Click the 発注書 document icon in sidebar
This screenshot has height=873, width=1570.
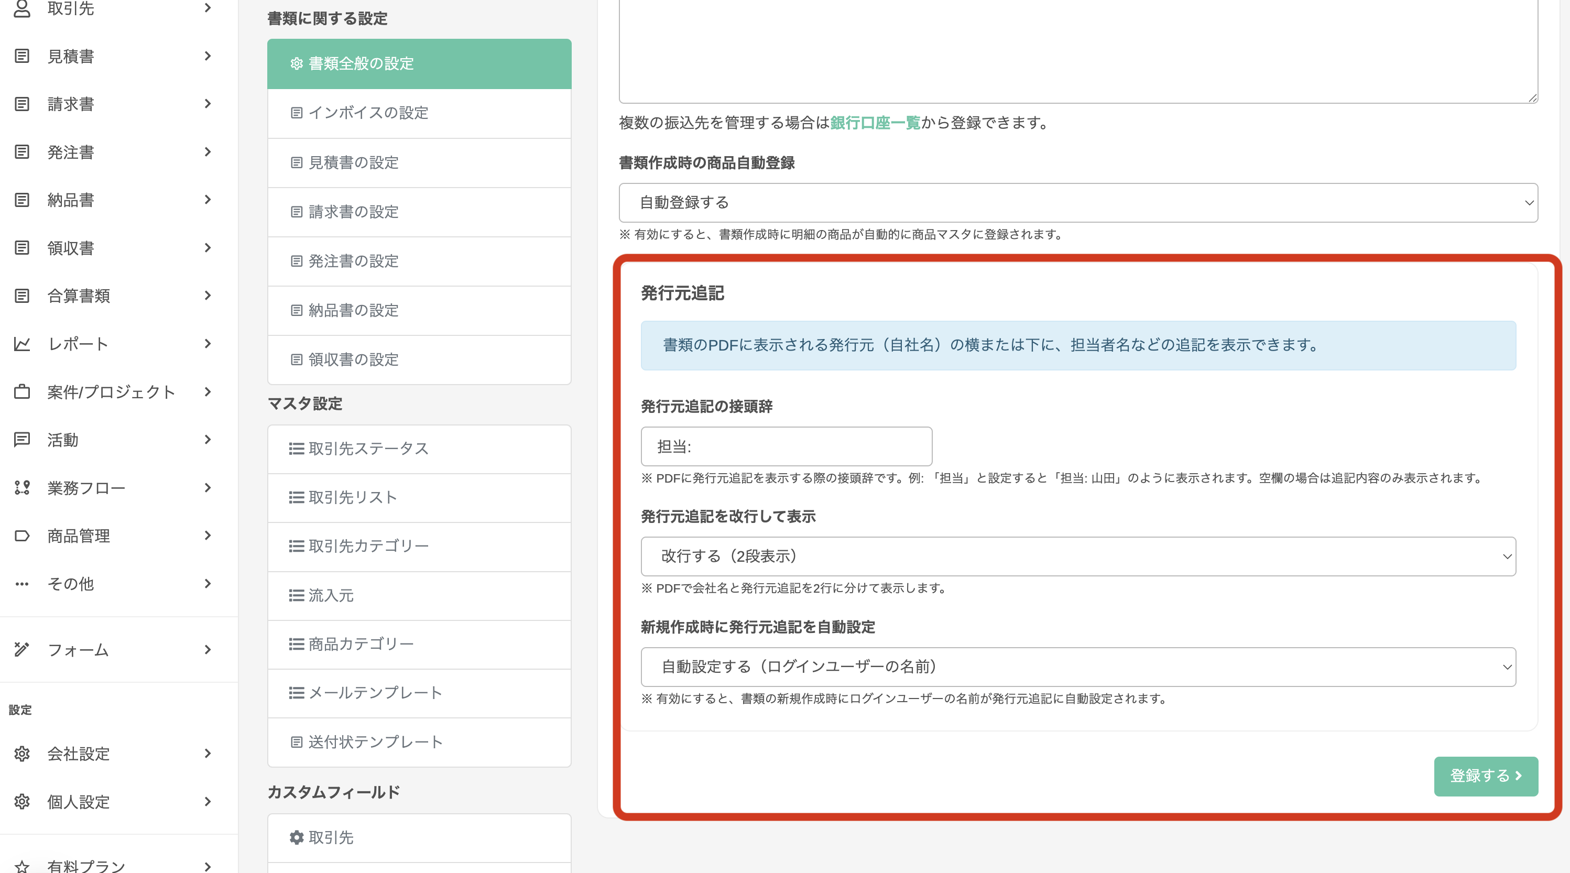pyautogui.click(x=22, y=152)
